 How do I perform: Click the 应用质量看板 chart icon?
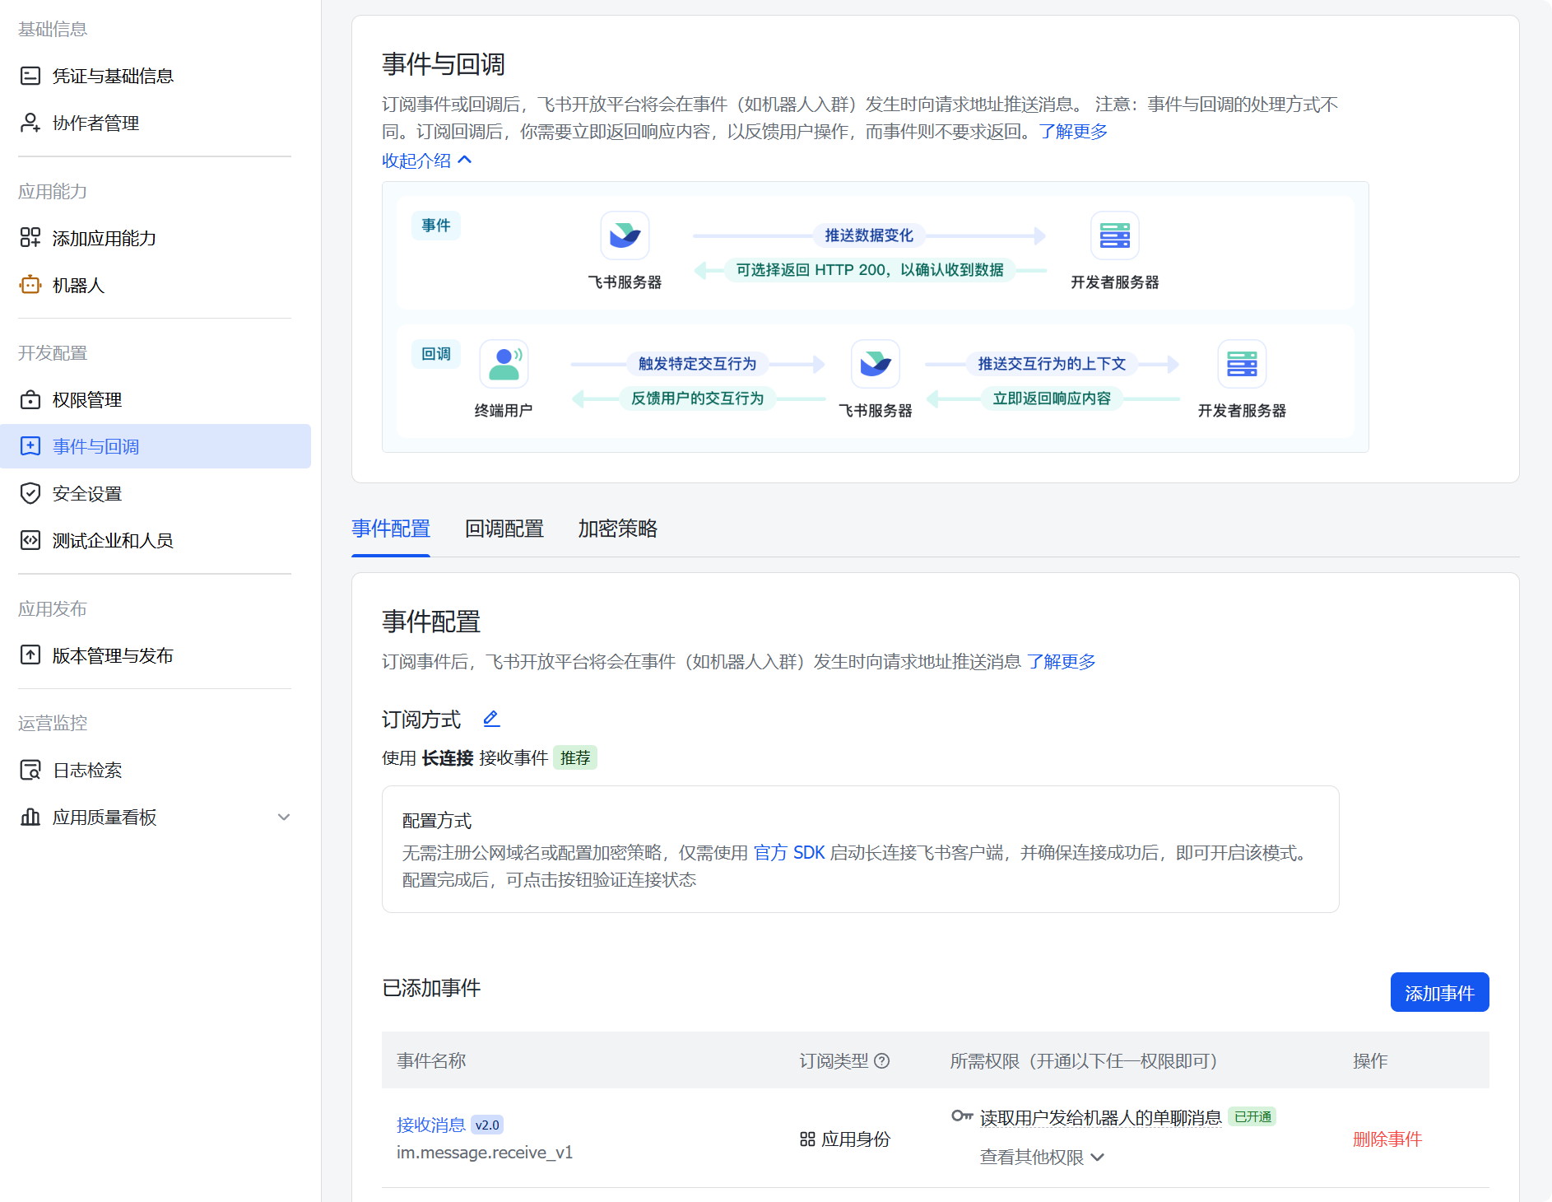[30, 817]
